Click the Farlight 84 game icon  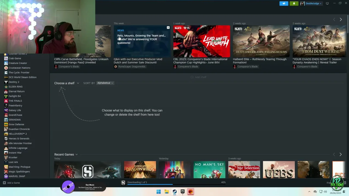pos(6,96)
